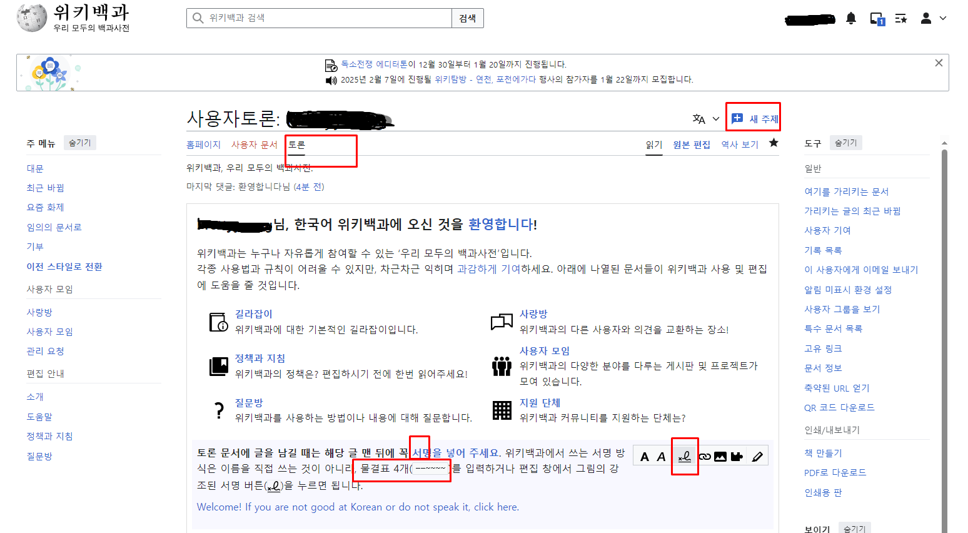Click the Wikipedia globe logo

pos(31,18)
